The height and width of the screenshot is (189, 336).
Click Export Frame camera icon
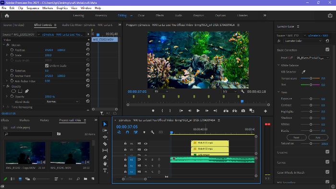243,111
